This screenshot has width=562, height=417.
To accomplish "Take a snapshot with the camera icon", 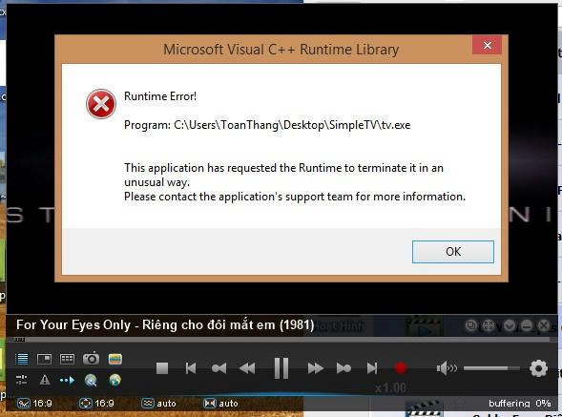I will point(91,359).
